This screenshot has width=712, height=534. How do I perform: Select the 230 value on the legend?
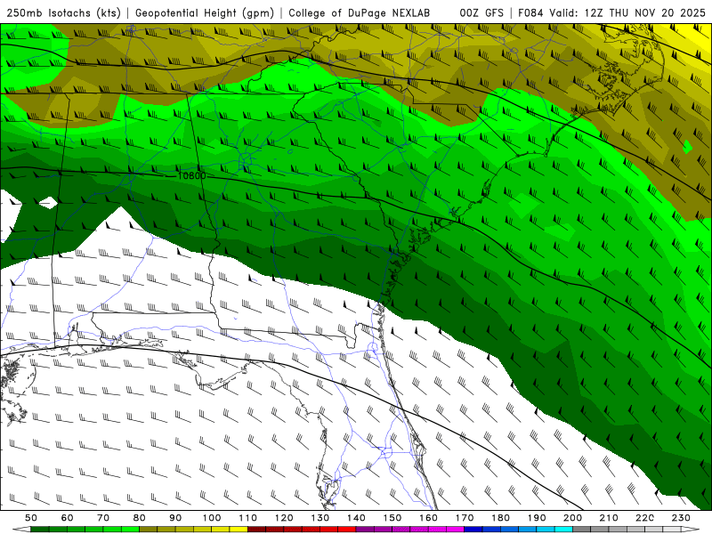click(681, 518)
